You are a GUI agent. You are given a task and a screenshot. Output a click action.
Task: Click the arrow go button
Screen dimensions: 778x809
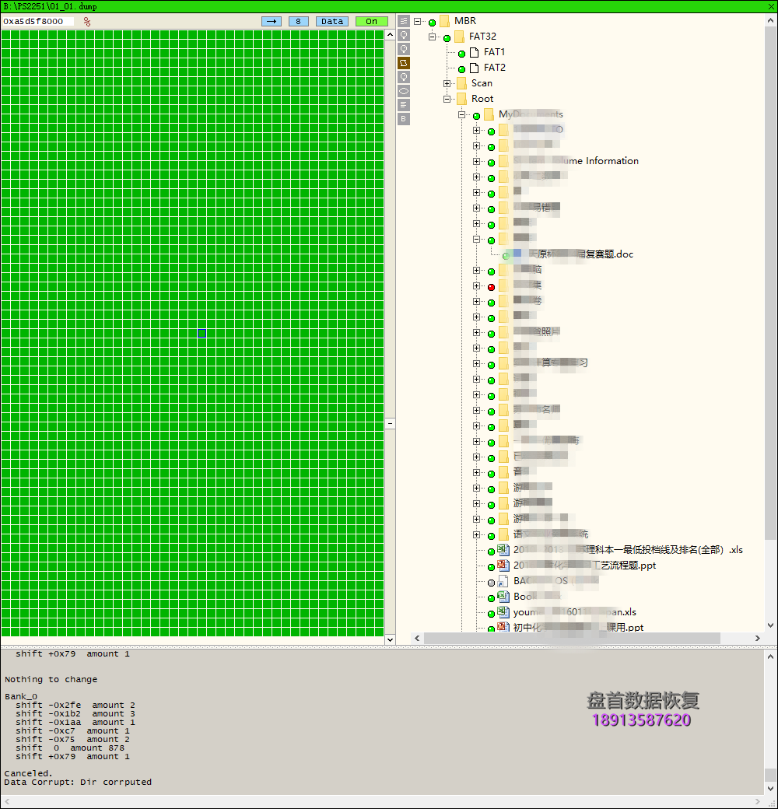coord(272,21)
